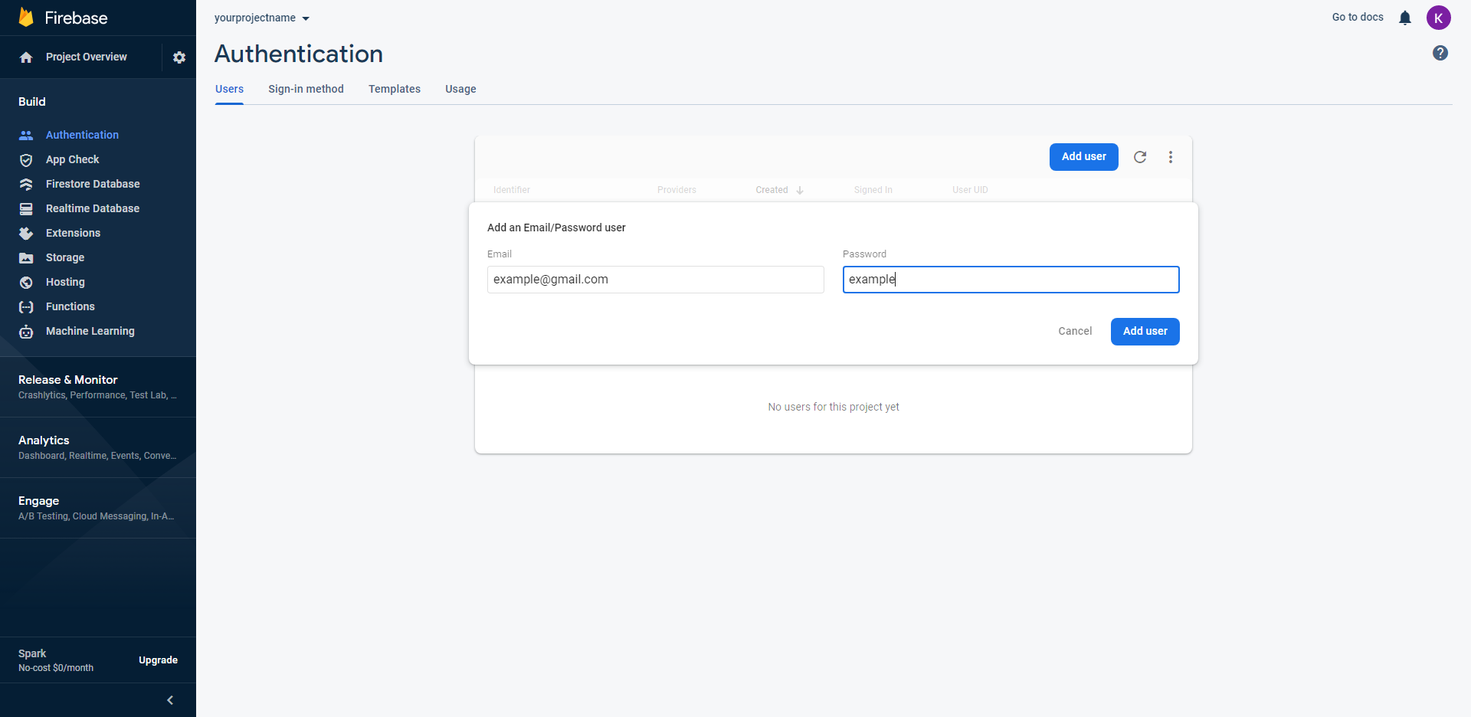The height and width of the screenshot is (717, 1471).
Task: Click the Email input field
Action: tap(655, 279)
